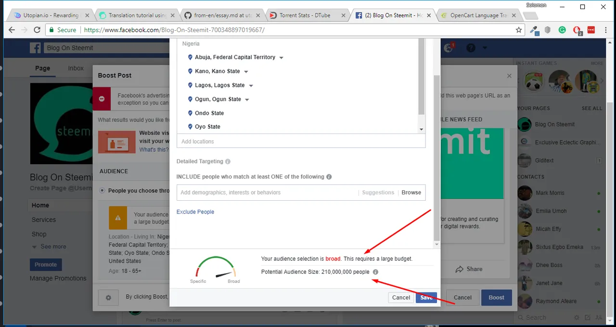Open the ad blocker hand extension icon
616x327 pixels.
click(x=577, y=30)
